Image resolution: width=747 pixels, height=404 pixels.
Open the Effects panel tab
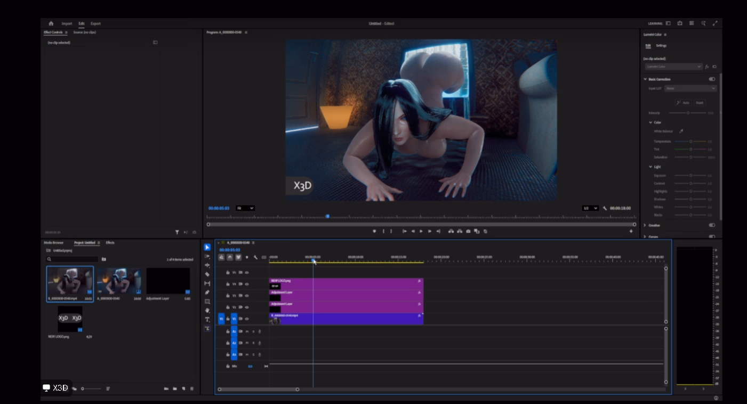pyautogui.click(x=110, y=243)
